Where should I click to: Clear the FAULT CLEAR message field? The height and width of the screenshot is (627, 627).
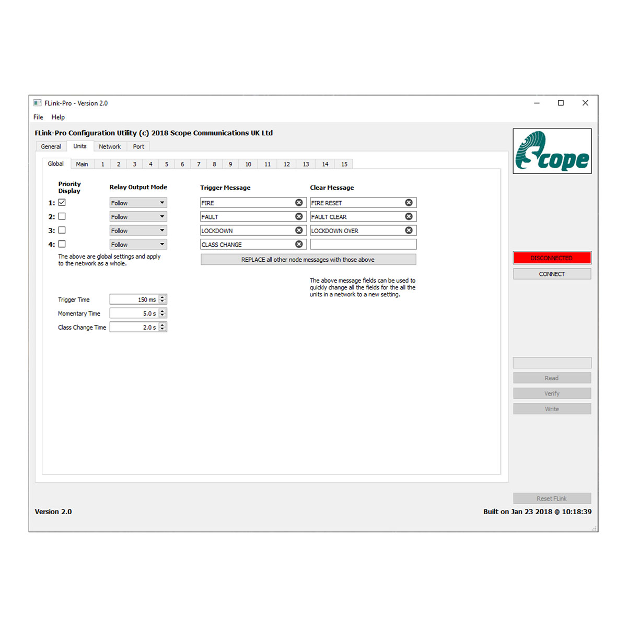pos(409,216)
